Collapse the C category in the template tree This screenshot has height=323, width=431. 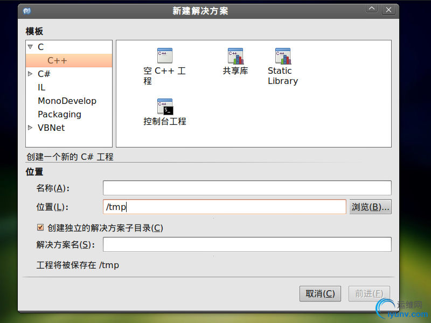(30, 47)
